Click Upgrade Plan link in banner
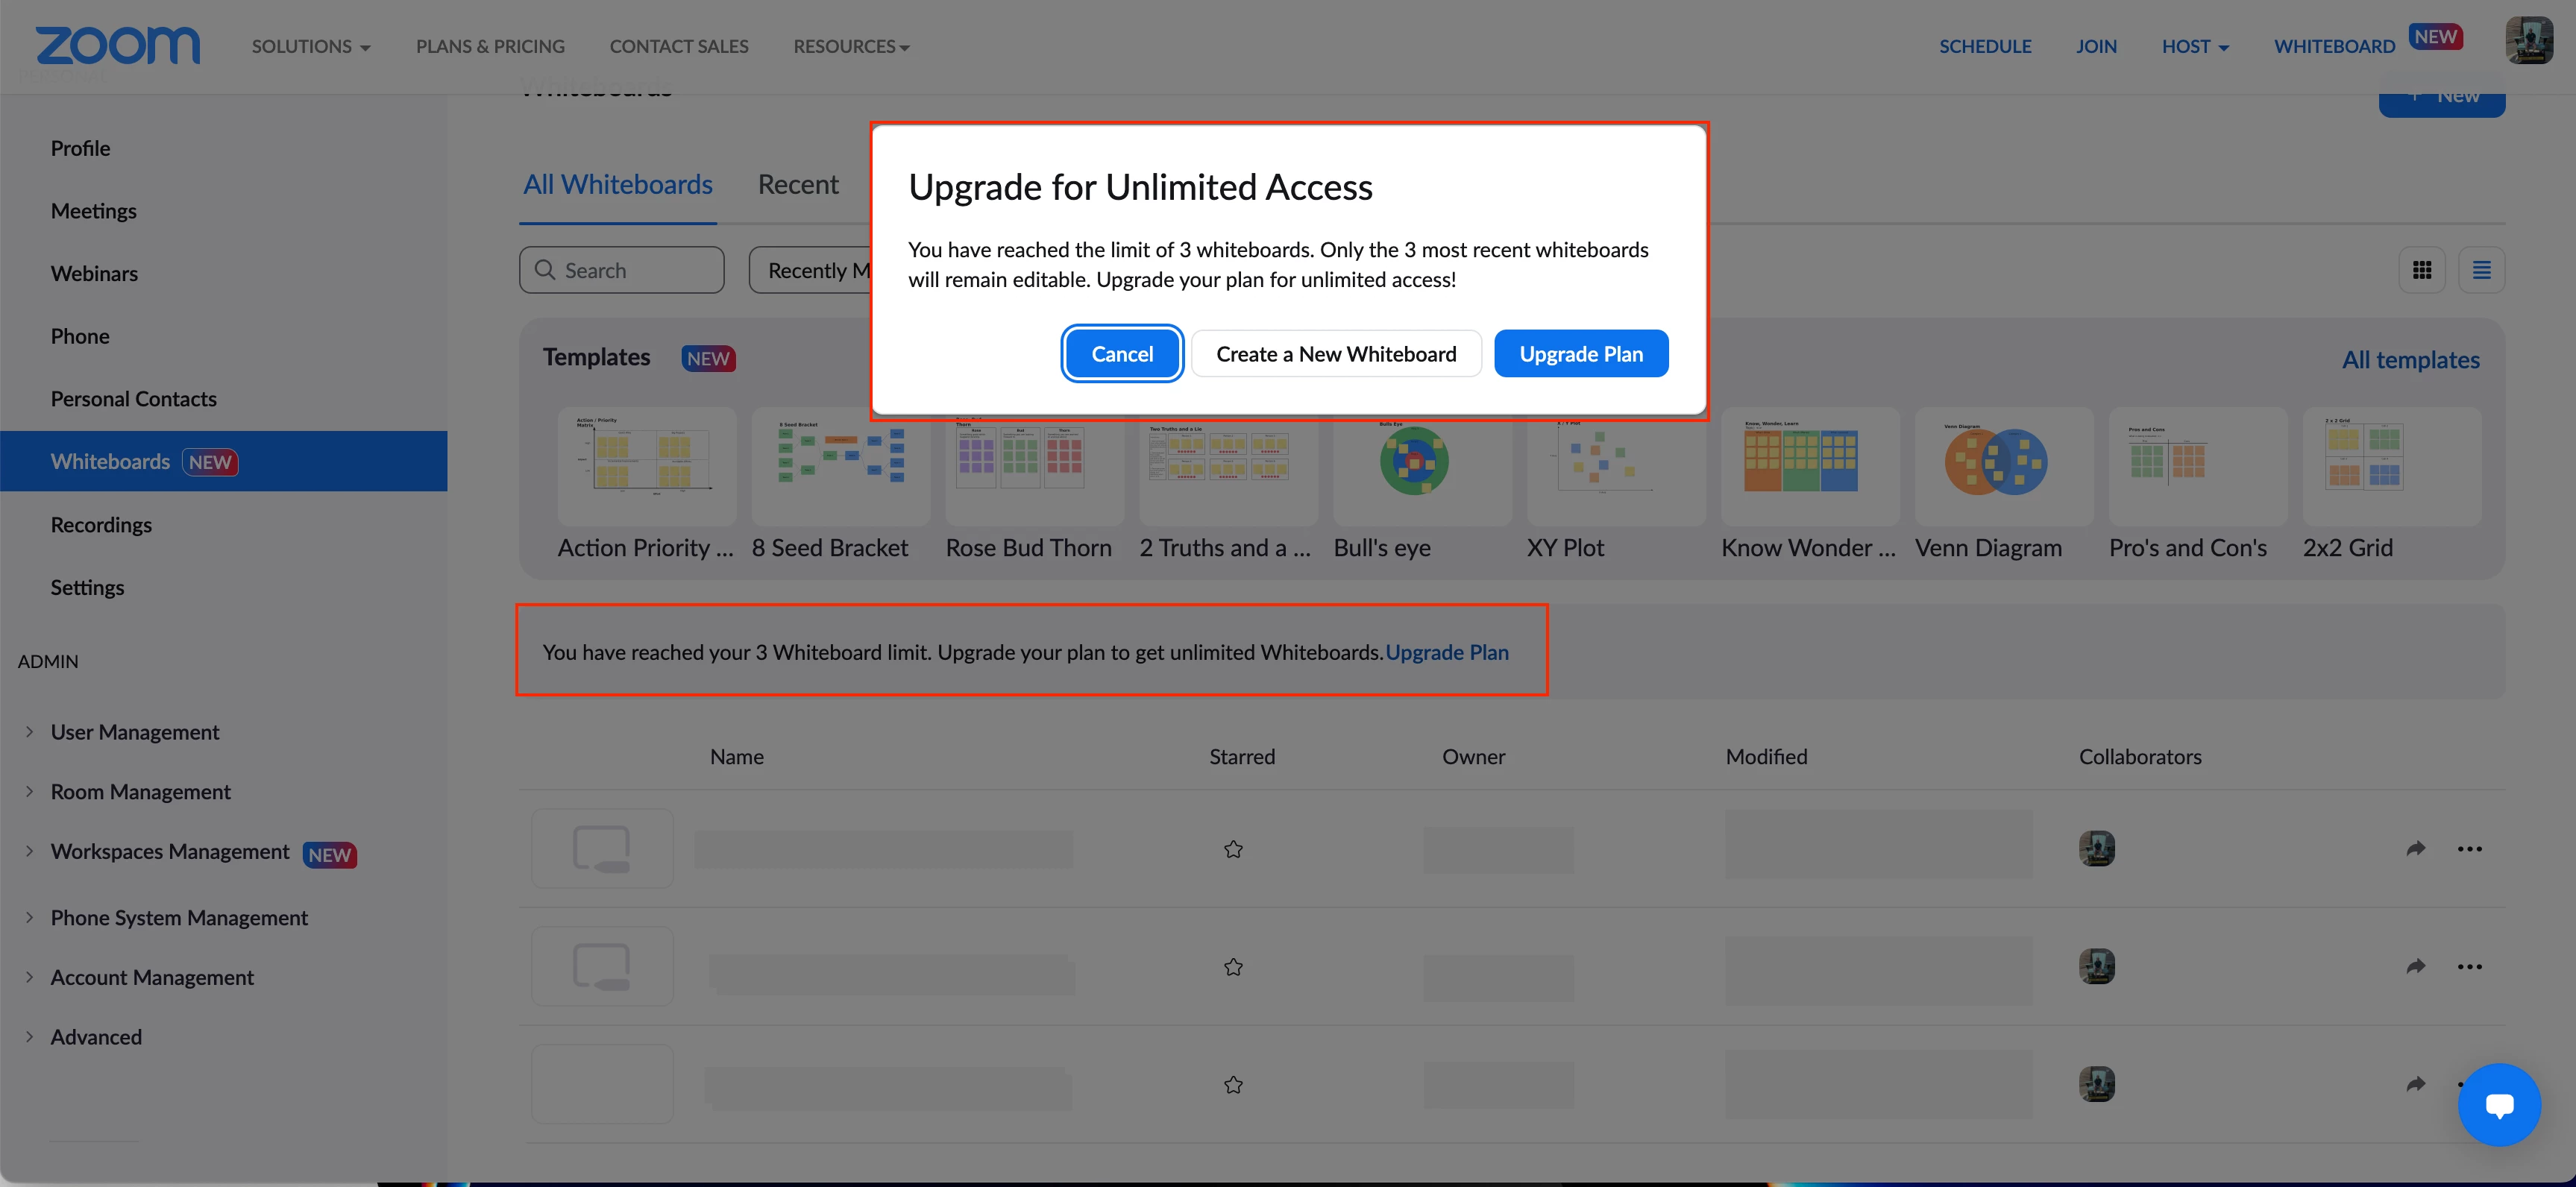The height and width of the screenshot is (1187, 2576). pos(1446,652)
